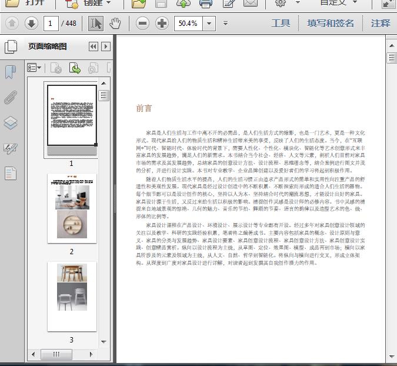The height and width of the screenshot is (366, 397).
Task: Click the page thumbnails panel icon
Action: point(11,46)
